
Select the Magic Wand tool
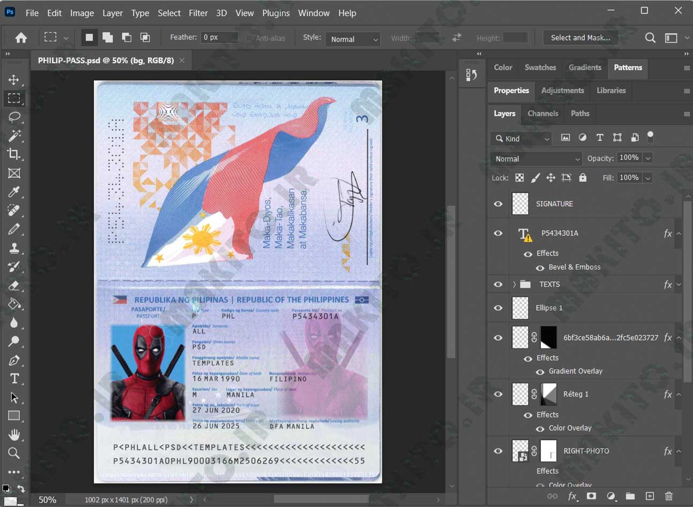(14, 135)
